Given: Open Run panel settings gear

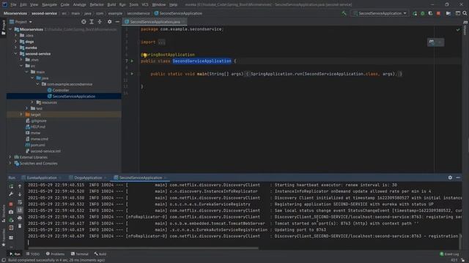Looking at the screenshot, I should click(x=450, y=178).
